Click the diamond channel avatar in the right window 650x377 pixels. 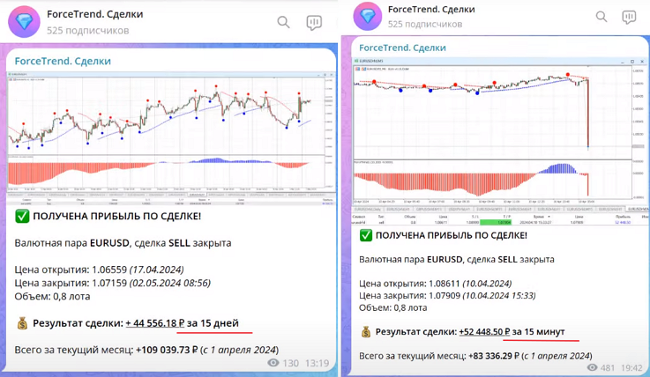tap(367, 16)
